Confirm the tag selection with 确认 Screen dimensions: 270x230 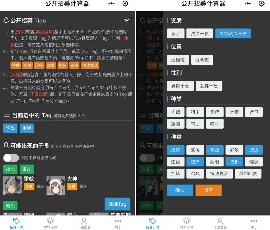click(180, 190)
